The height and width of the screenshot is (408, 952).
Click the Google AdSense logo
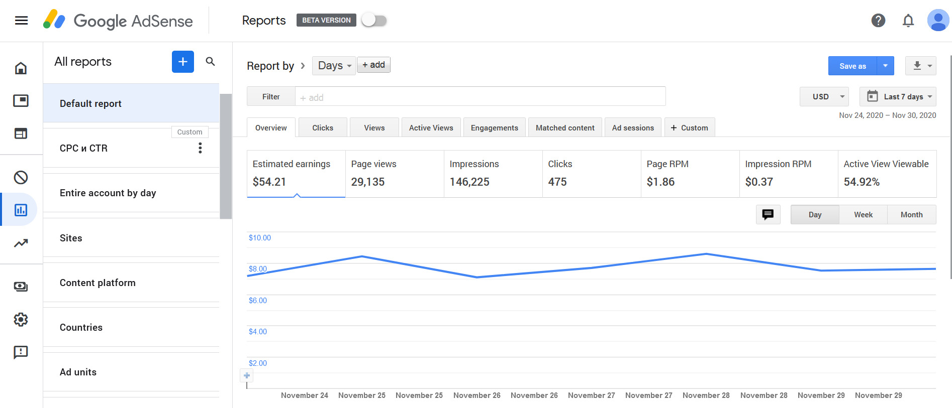click(118, 21)
